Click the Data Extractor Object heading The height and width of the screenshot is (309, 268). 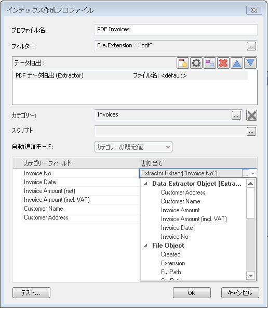[197, 184]
